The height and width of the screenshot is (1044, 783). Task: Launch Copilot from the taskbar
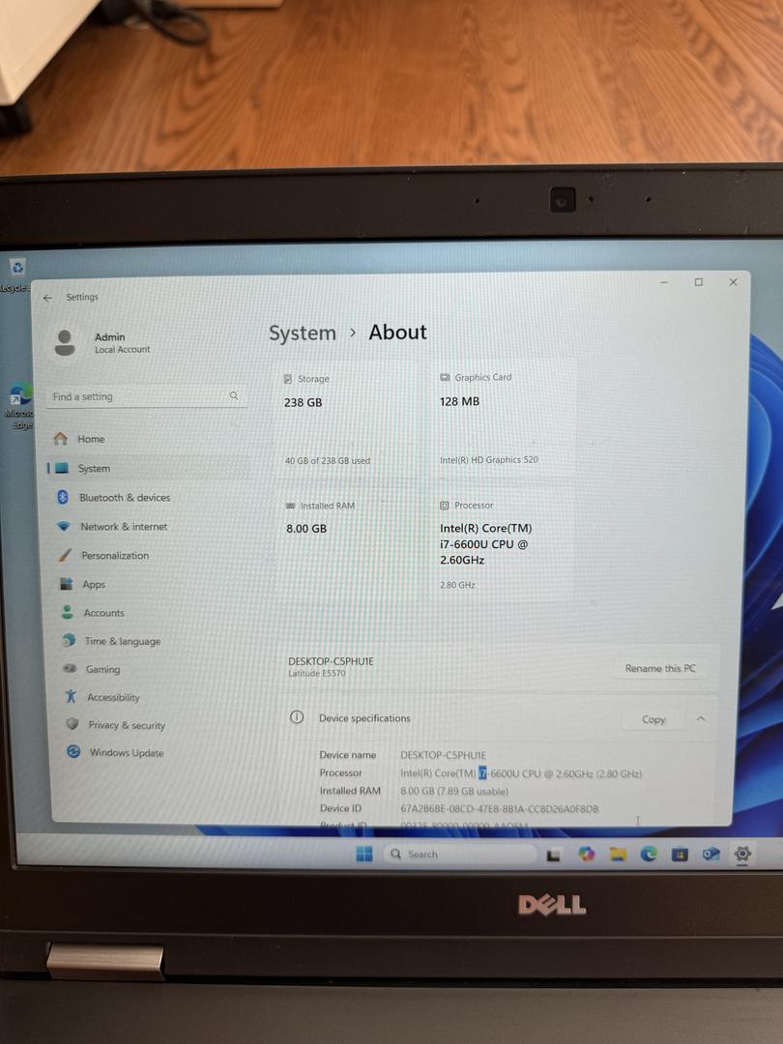[586, 854]
